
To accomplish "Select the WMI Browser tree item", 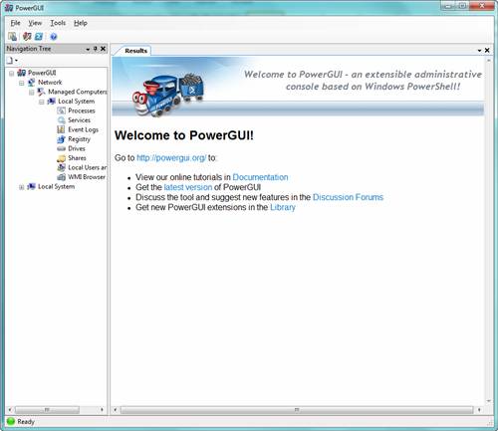I will 87,177.
